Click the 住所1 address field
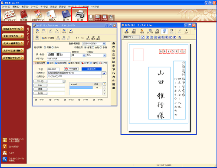217x168 pixels. pos(75,73)
